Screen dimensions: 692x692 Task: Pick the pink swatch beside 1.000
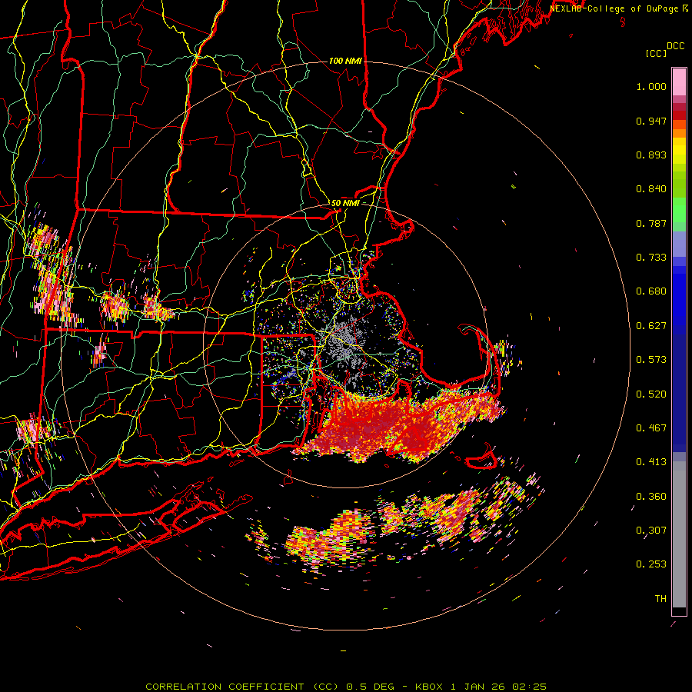coord(679,82)
